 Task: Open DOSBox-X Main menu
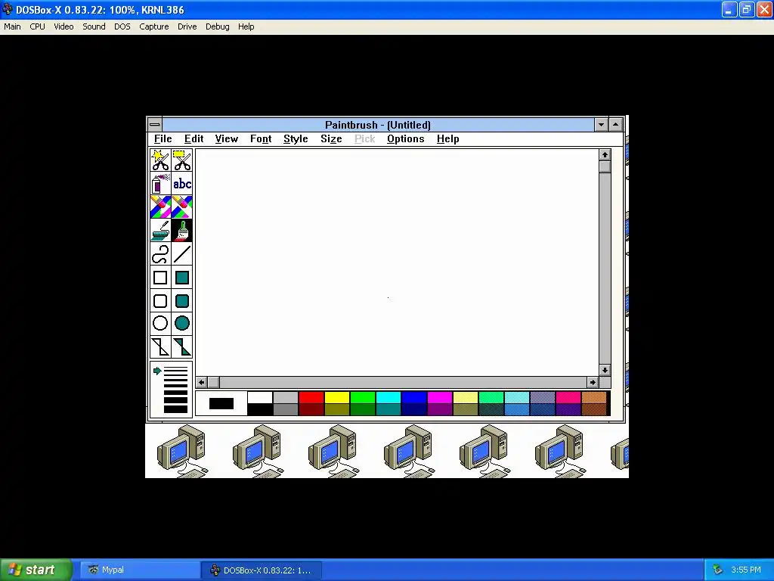click(12, 26)
